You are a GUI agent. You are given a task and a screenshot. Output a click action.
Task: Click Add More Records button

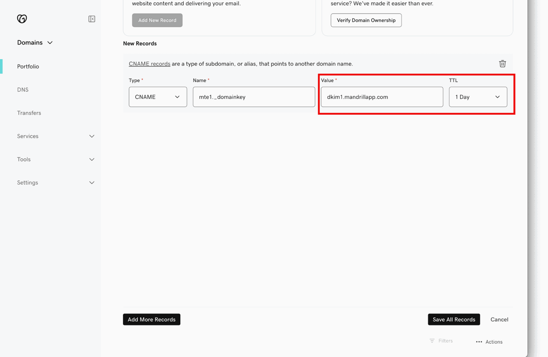(x=152, y=319)
